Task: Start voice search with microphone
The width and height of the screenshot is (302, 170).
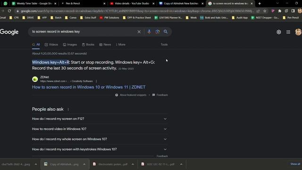Action: pyautogui.click(x=149, y=32)
